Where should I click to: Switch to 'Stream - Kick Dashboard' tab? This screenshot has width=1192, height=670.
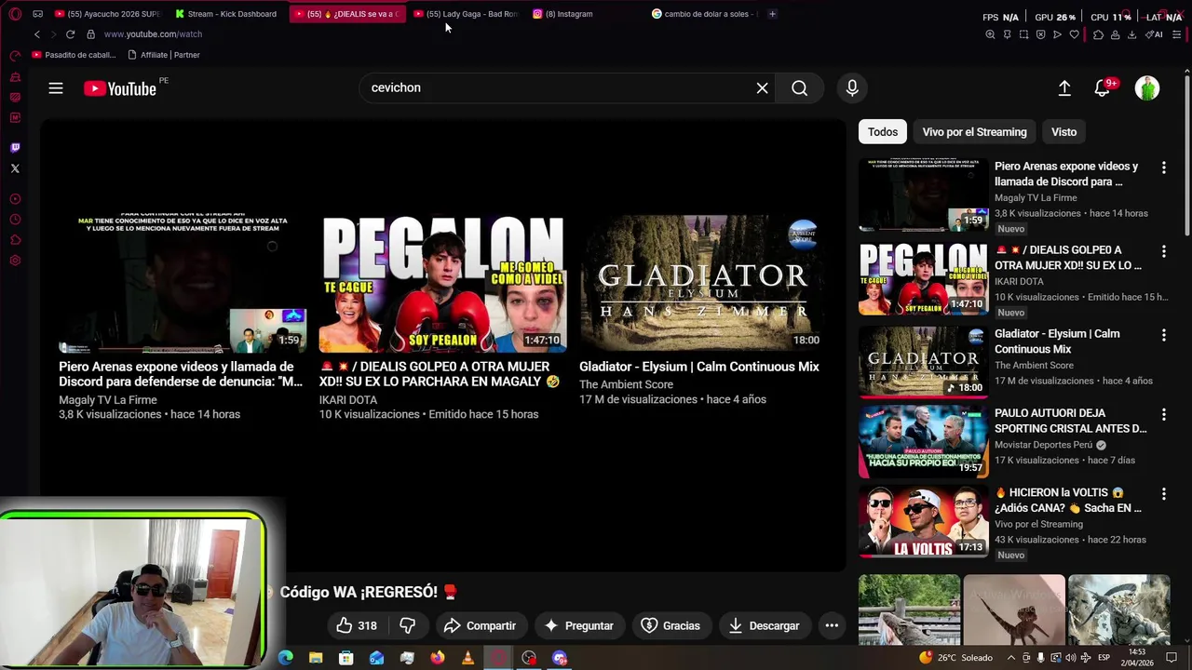pyautogui.click(x=227, y=14)
